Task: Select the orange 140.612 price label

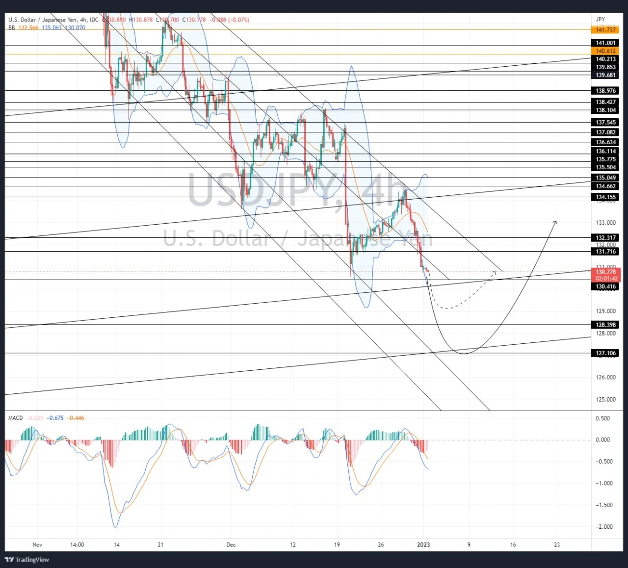Action: (x=605, y=51)
